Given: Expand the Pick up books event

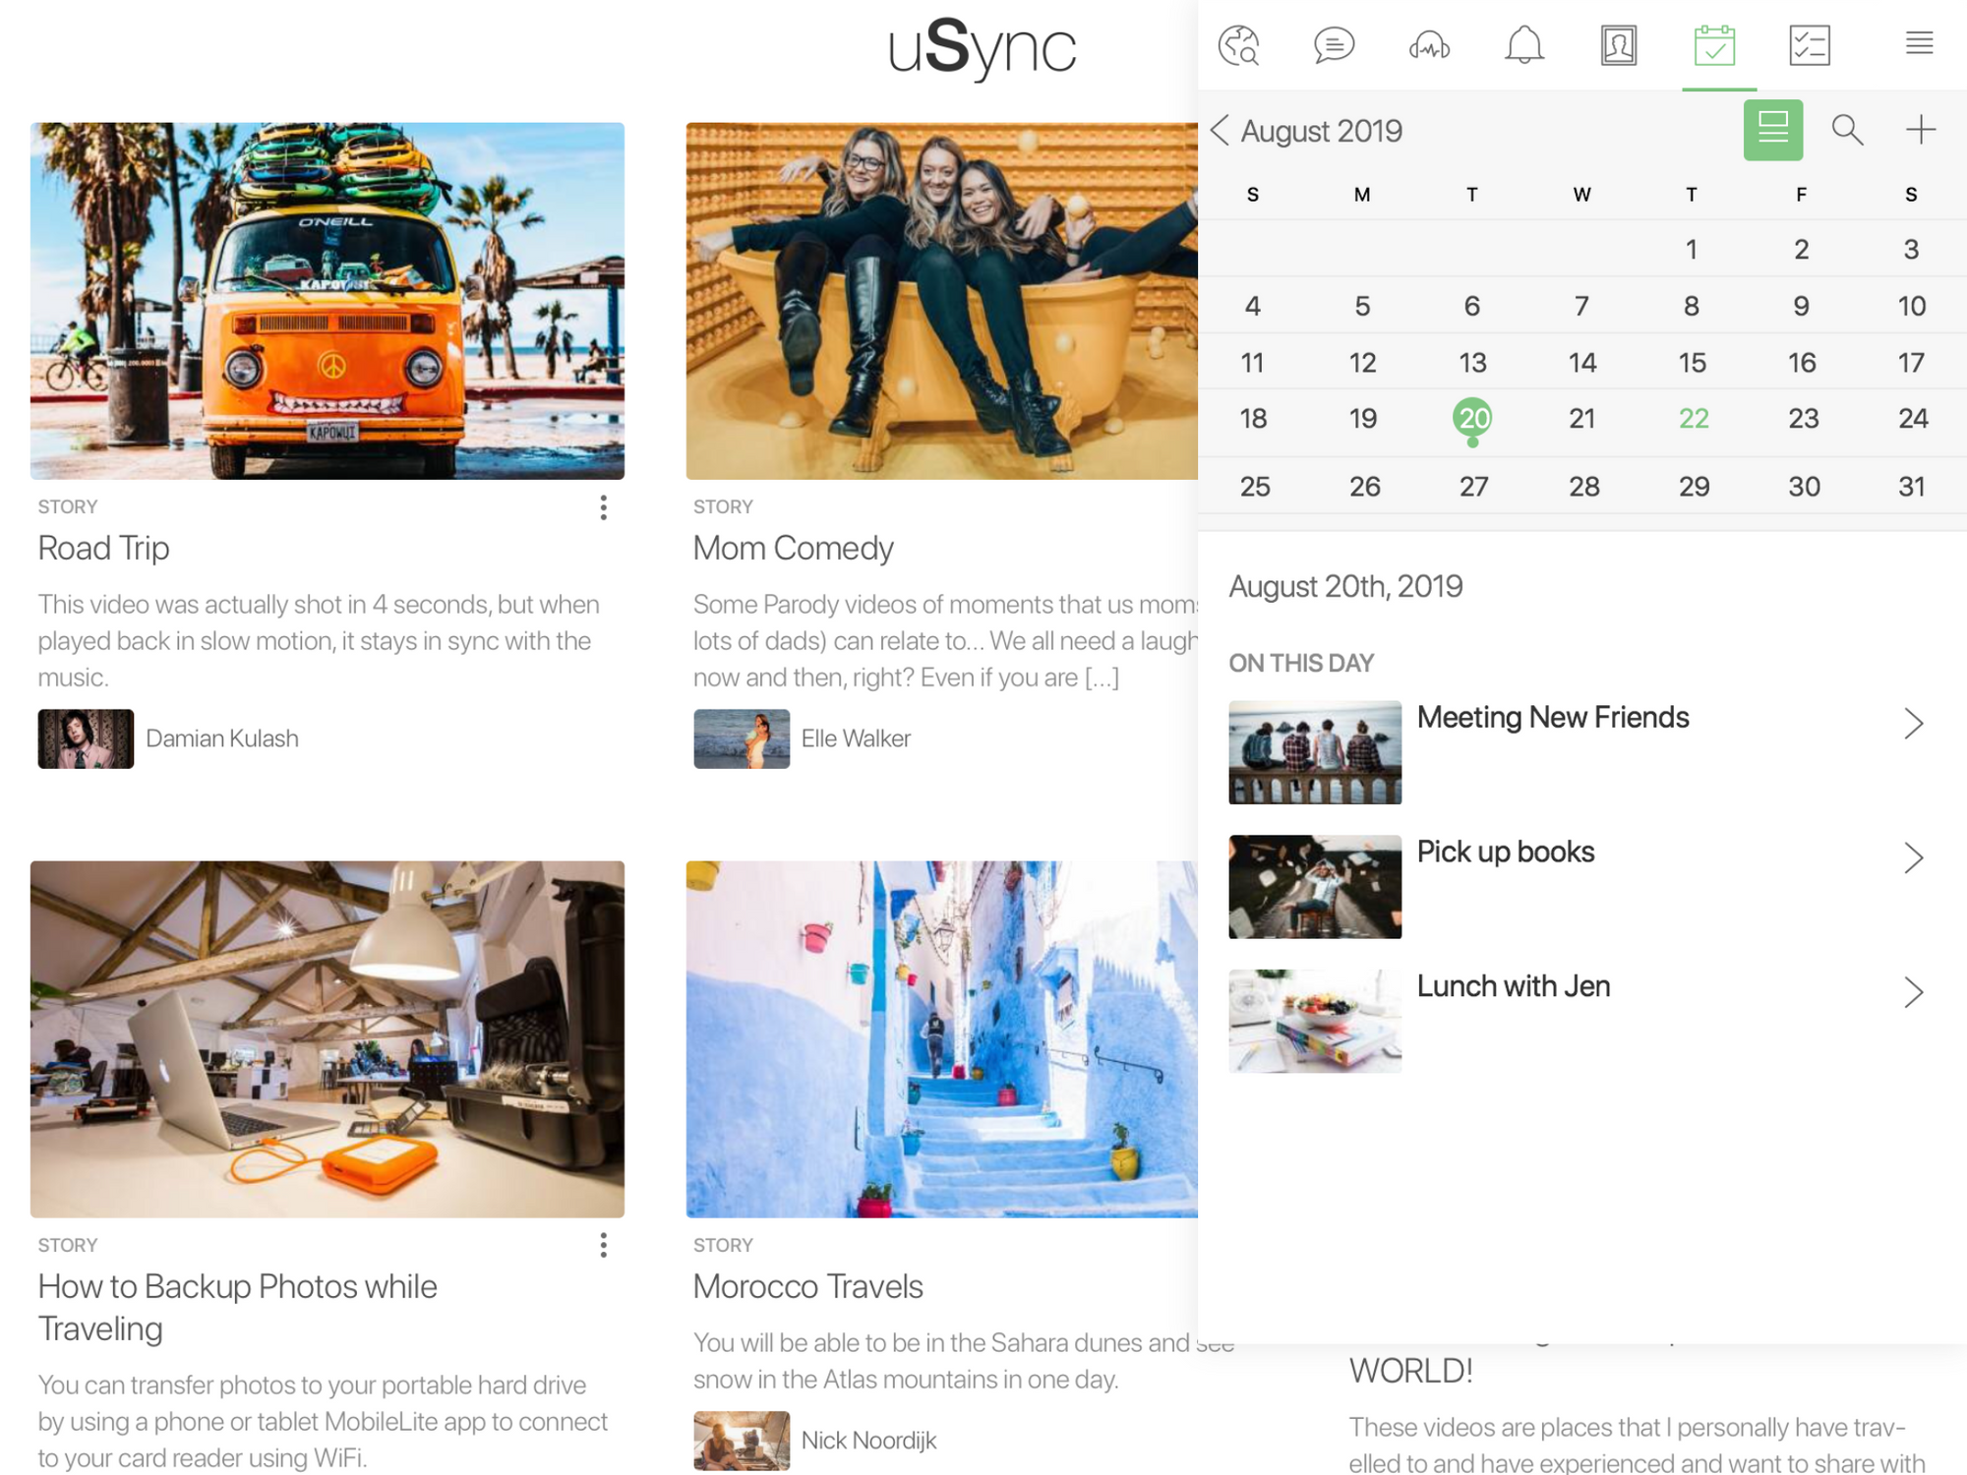Looking at the screenshot, I should (1912, 857).
